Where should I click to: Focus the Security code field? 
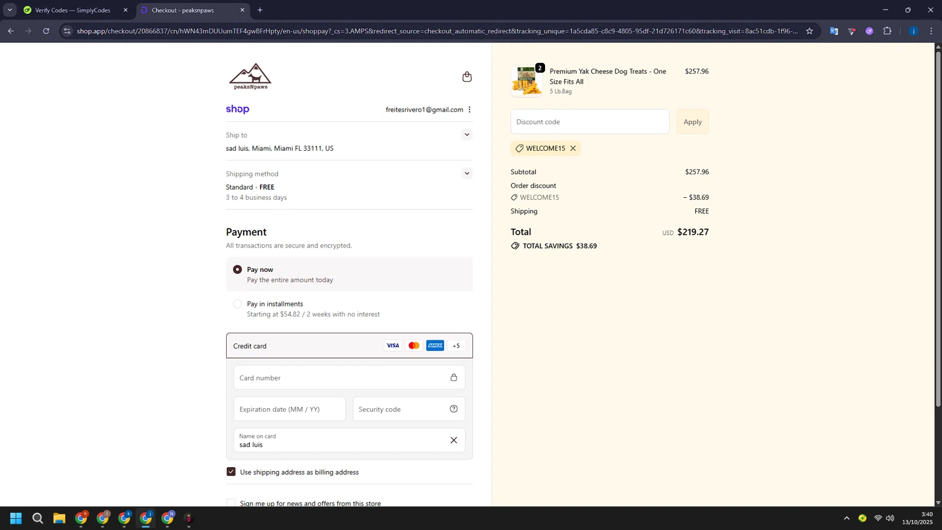(x=409, y=409)
